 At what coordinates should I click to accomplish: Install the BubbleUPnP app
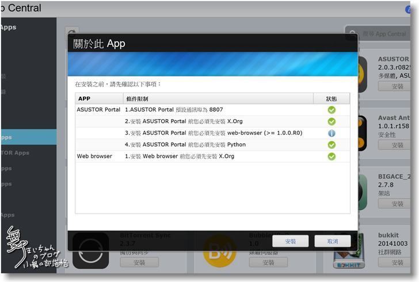click(x=268, y=262)
